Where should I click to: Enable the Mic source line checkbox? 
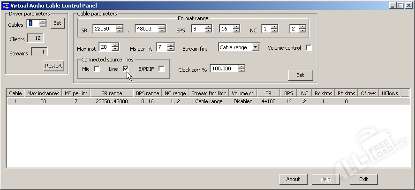coord(97,69)
